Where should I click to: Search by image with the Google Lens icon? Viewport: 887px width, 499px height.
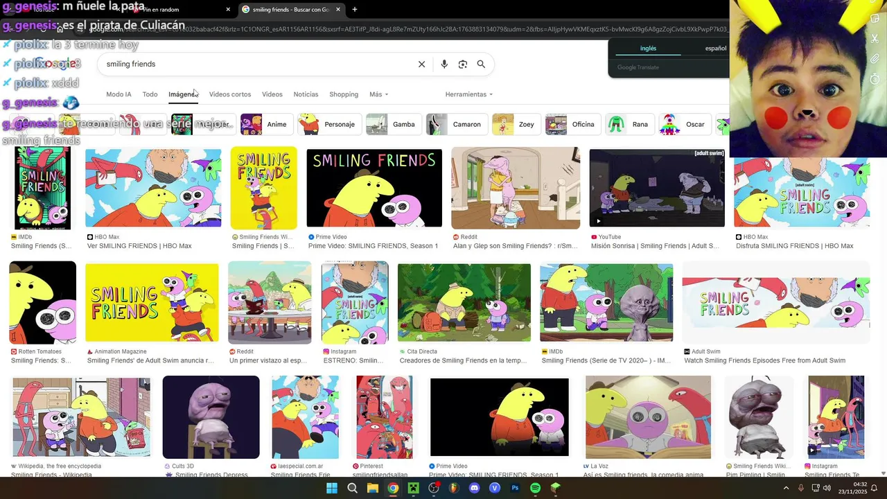(x=463, y=64)
